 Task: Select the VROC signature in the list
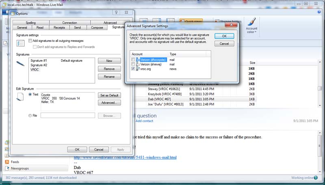pos(35,69)
